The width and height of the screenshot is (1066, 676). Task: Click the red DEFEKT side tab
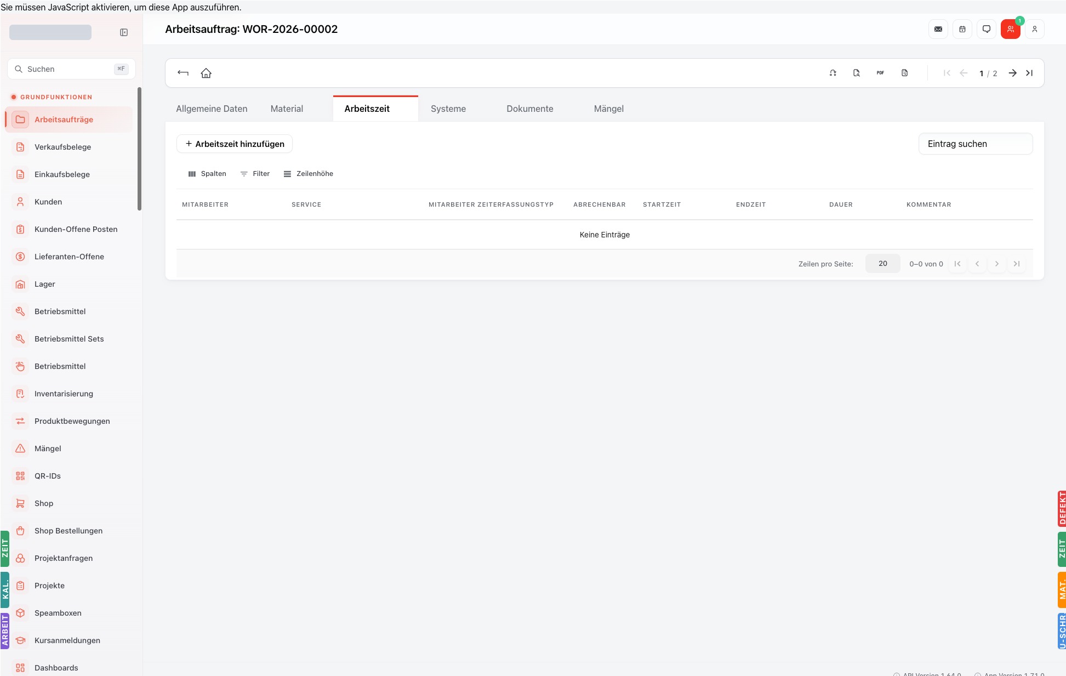pyautogui.click(x=1062, y=508)
